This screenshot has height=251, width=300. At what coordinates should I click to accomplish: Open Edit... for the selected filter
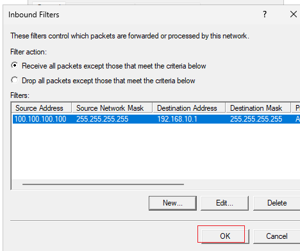224,203
